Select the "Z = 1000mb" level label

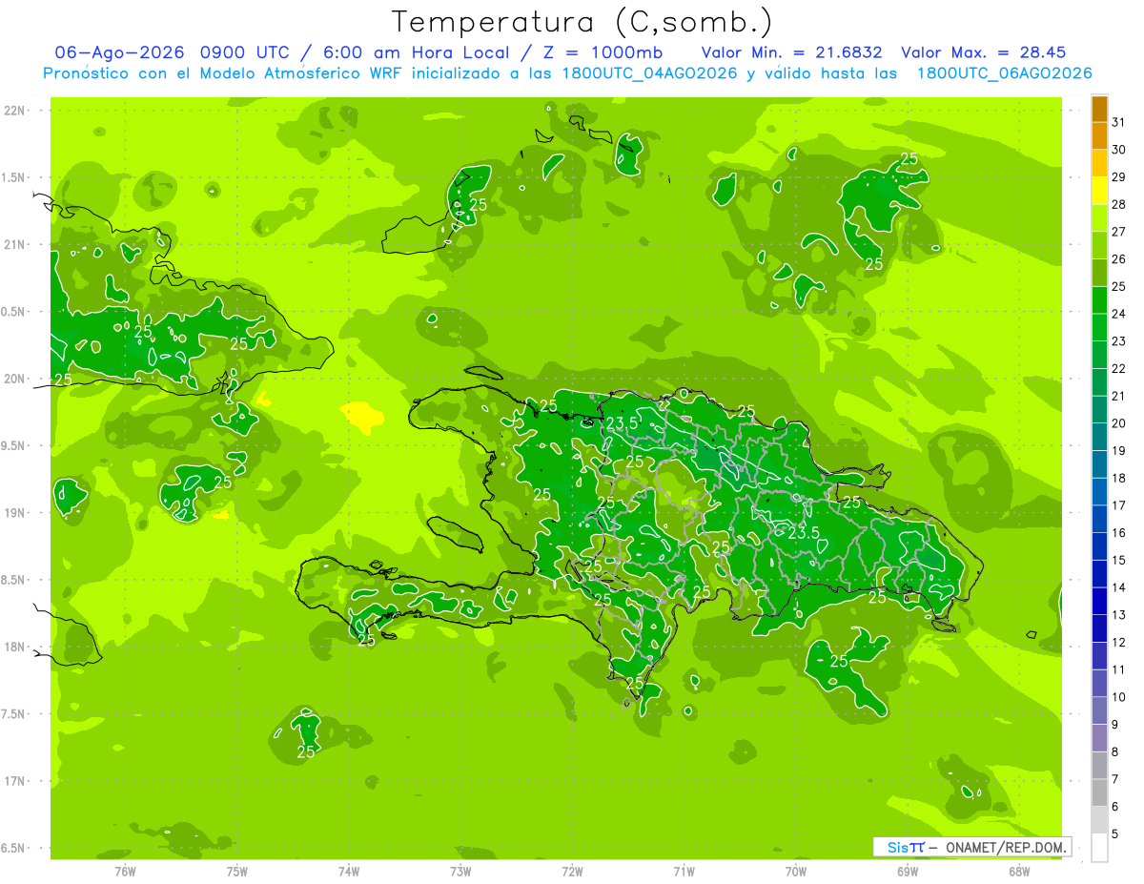(604, 52)
